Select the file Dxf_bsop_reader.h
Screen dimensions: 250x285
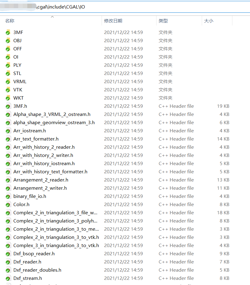pyautogui.click(x=34, y=253)
